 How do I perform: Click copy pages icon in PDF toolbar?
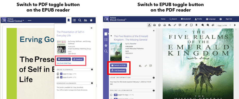(160, 25)
